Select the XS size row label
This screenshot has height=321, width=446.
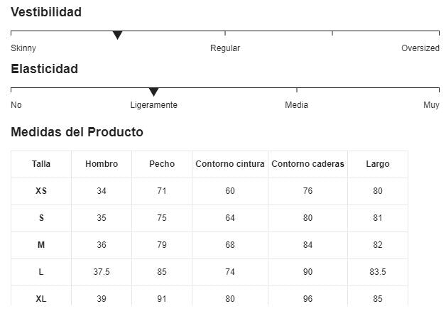[41, 191]
